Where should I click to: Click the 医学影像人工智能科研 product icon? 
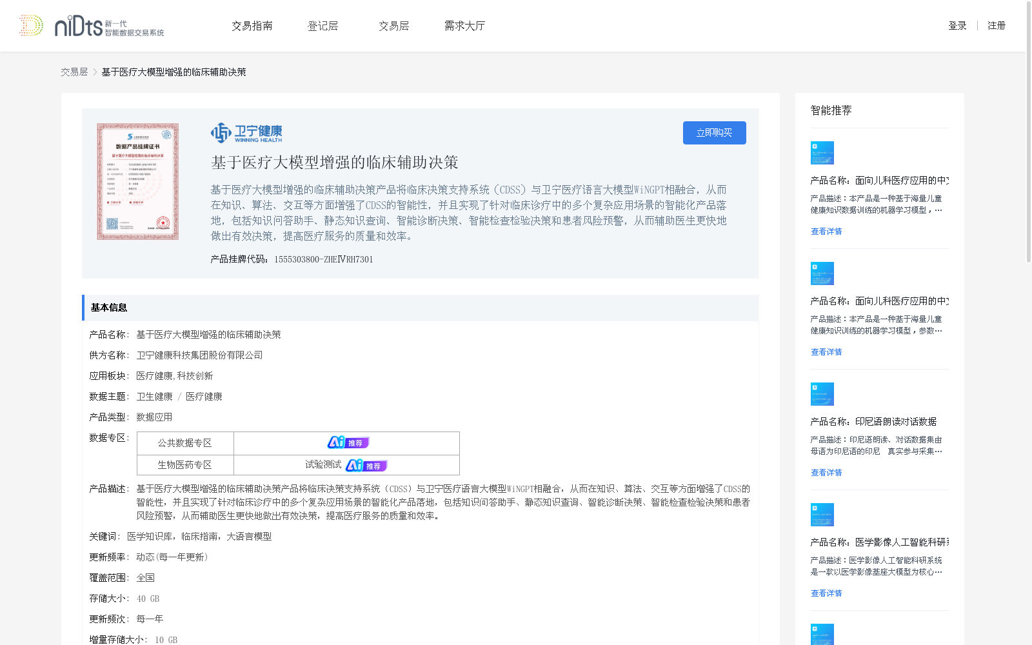(822, 515)
